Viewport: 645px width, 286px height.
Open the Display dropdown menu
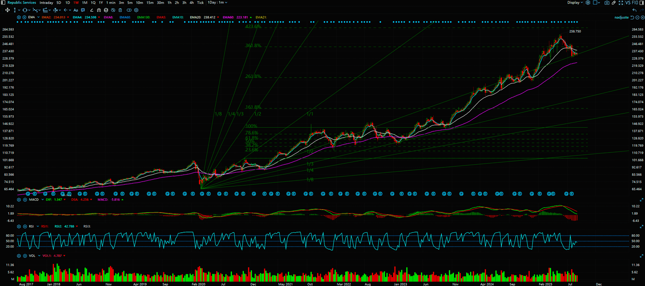click(x=575, y=3)
